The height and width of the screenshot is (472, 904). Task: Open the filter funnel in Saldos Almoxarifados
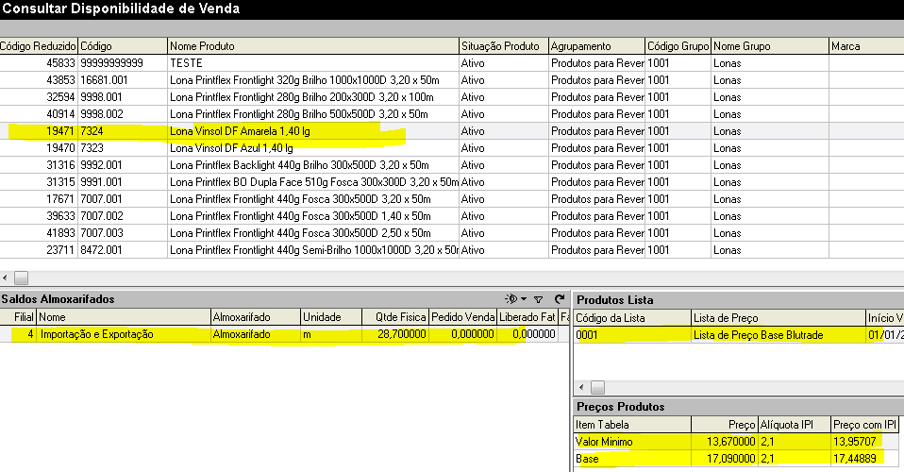tap(539, 299)
